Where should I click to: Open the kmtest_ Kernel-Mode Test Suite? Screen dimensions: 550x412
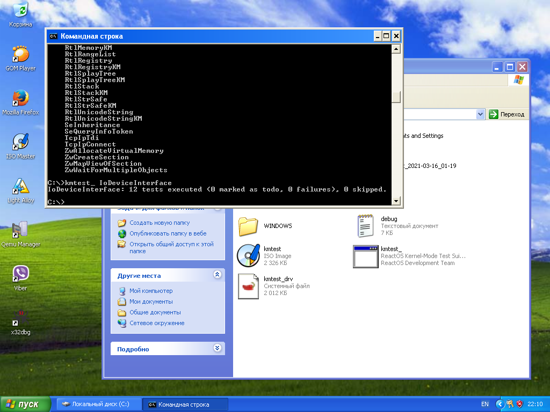click(x=366, y=256)
